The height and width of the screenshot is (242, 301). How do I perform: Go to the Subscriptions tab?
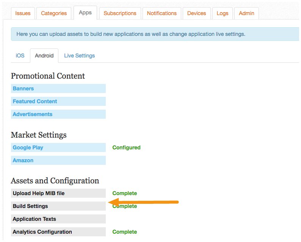pyautogui.click(x=120, y=13)
